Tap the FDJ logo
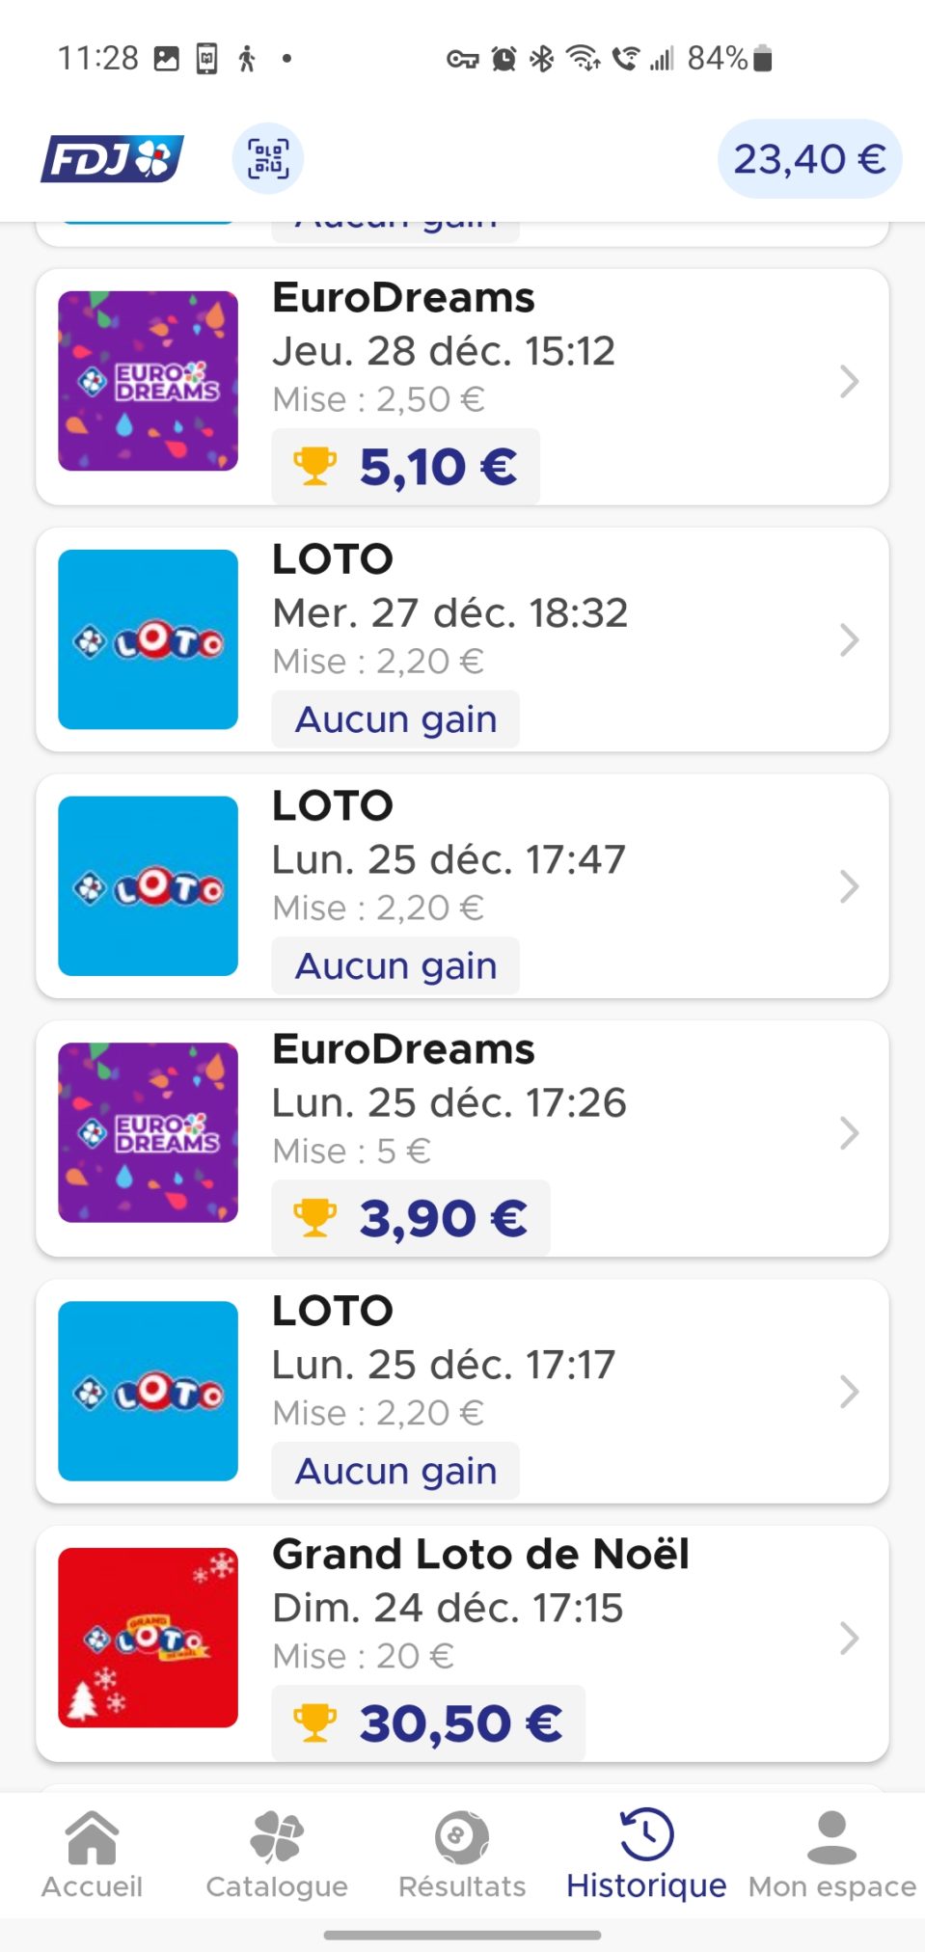Image resolution: width=925 pixels, height=1952 pixels. pyautogui.click(x=112, y=159)
